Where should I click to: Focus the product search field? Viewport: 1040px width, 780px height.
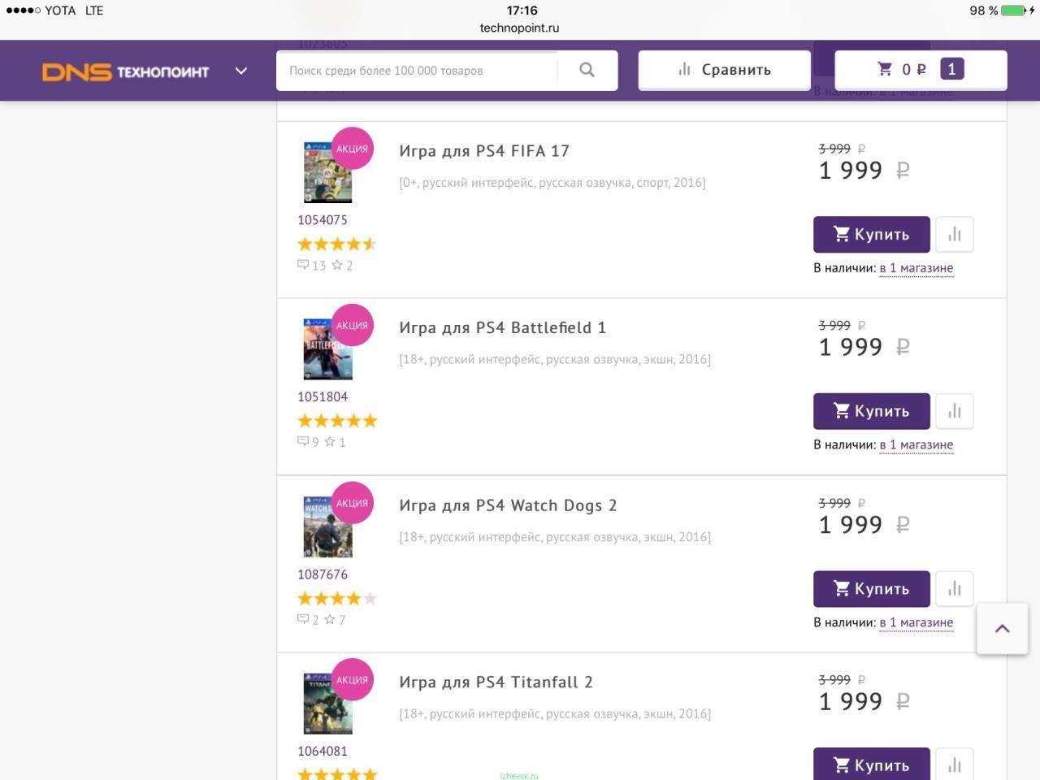point(418,71)
